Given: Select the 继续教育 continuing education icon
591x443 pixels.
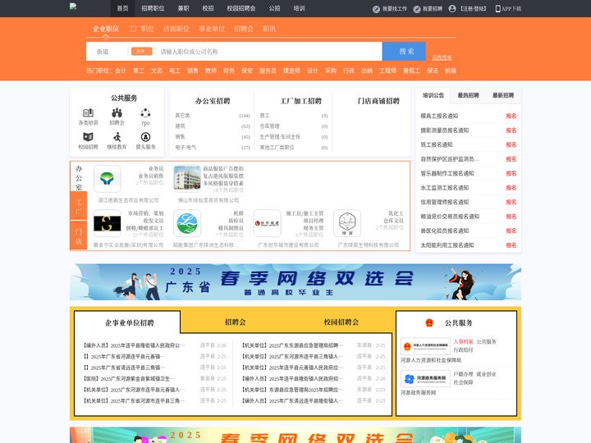Looking at the screenshot, I should 117,137.
